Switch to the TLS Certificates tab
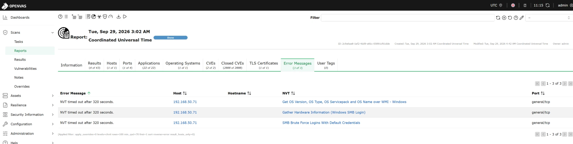This screenshot has height=144, width=573. (x=264, y=65)
